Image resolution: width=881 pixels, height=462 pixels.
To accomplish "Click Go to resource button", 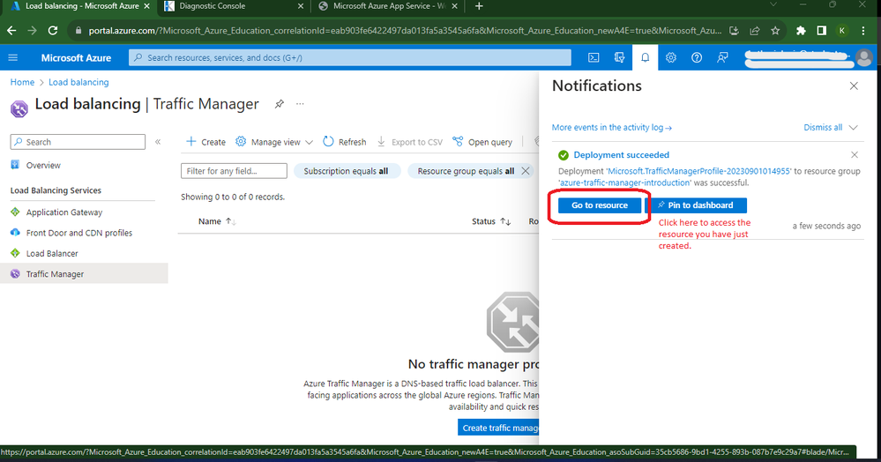I will (600, 205).
